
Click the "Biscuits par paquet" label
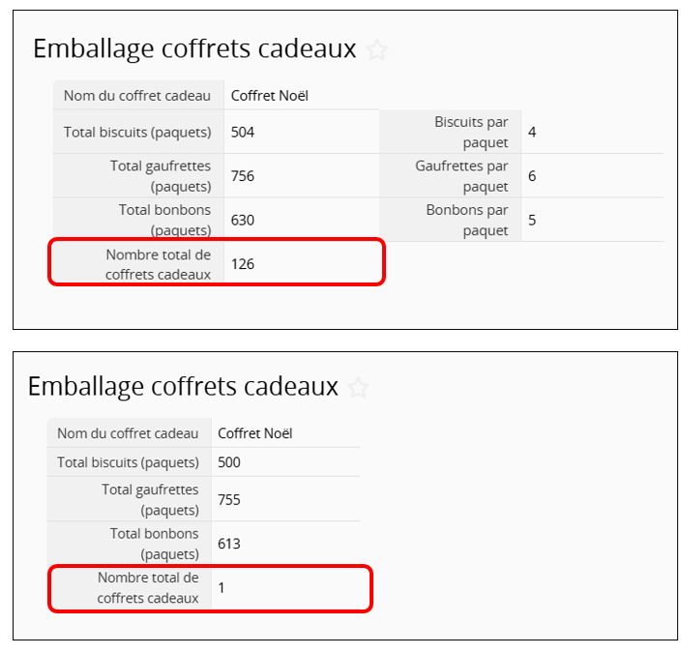(x=471, y=132)
